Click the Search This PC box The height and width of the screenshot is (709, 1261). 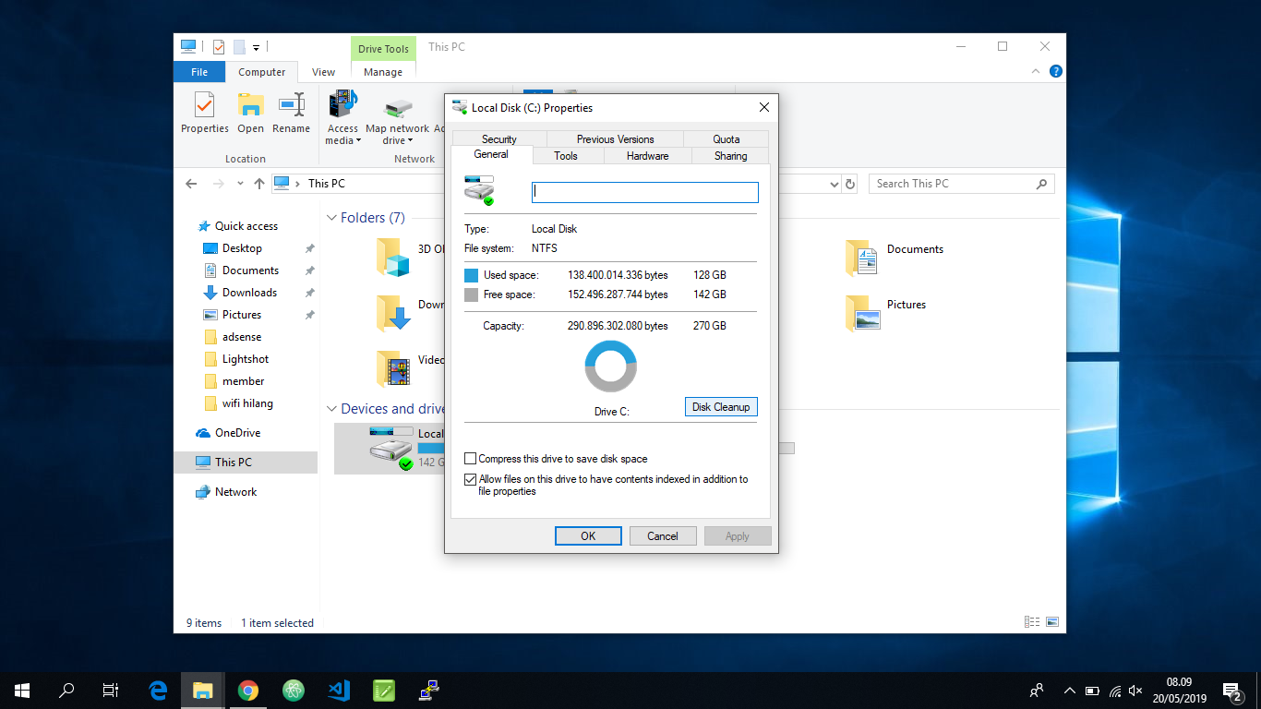coord(961,184)
